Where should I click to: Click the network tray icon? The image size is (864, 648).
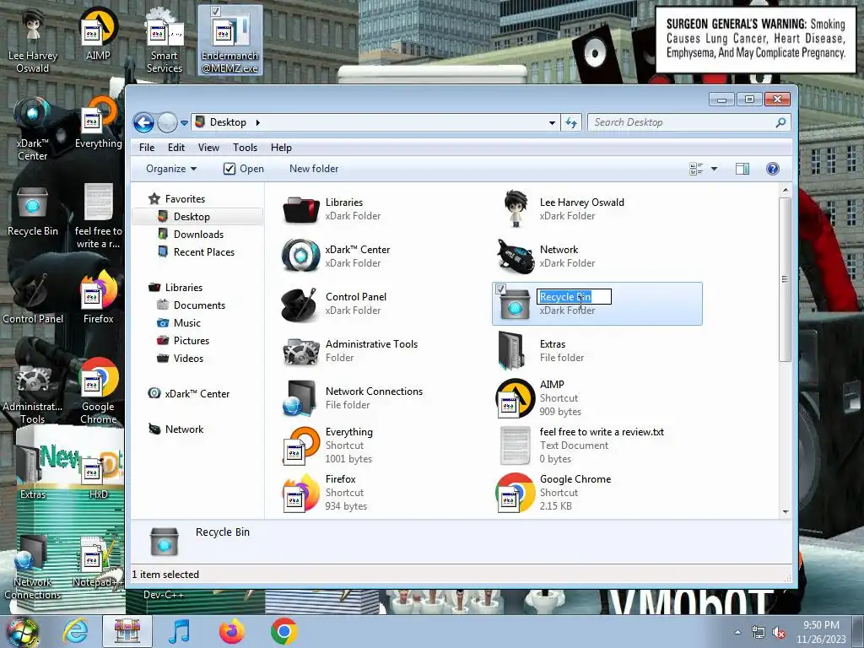pyautogui.click(x=759, y=633)
